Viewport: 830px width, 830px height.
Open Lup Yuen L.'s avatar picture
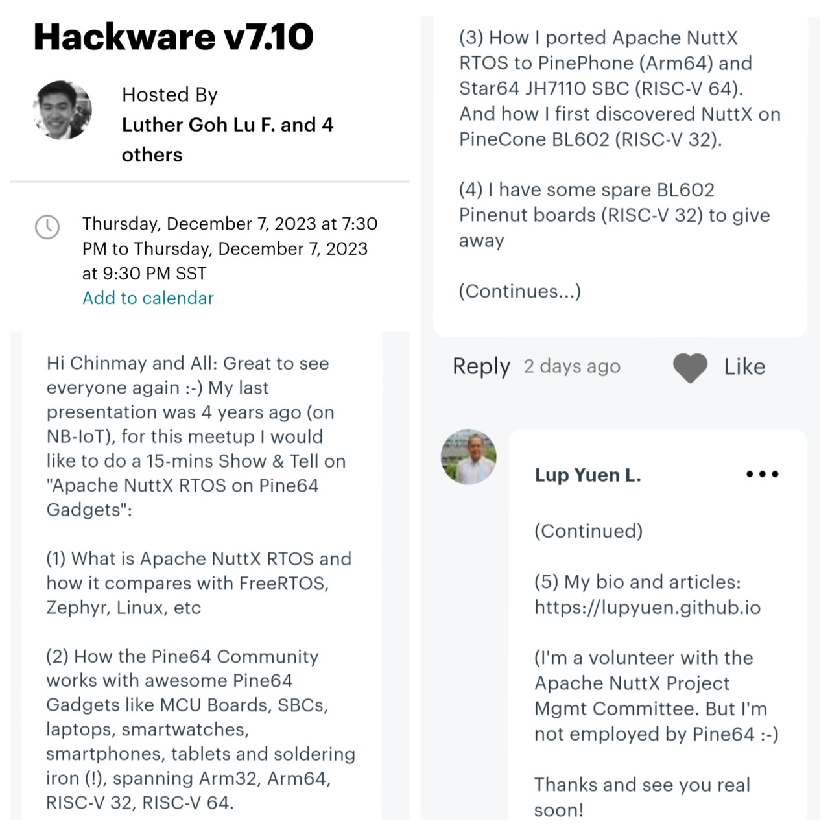pos(468,456)
